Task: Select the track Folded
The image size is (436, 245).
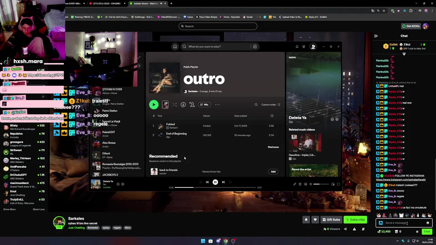Action: coord(170,124)
